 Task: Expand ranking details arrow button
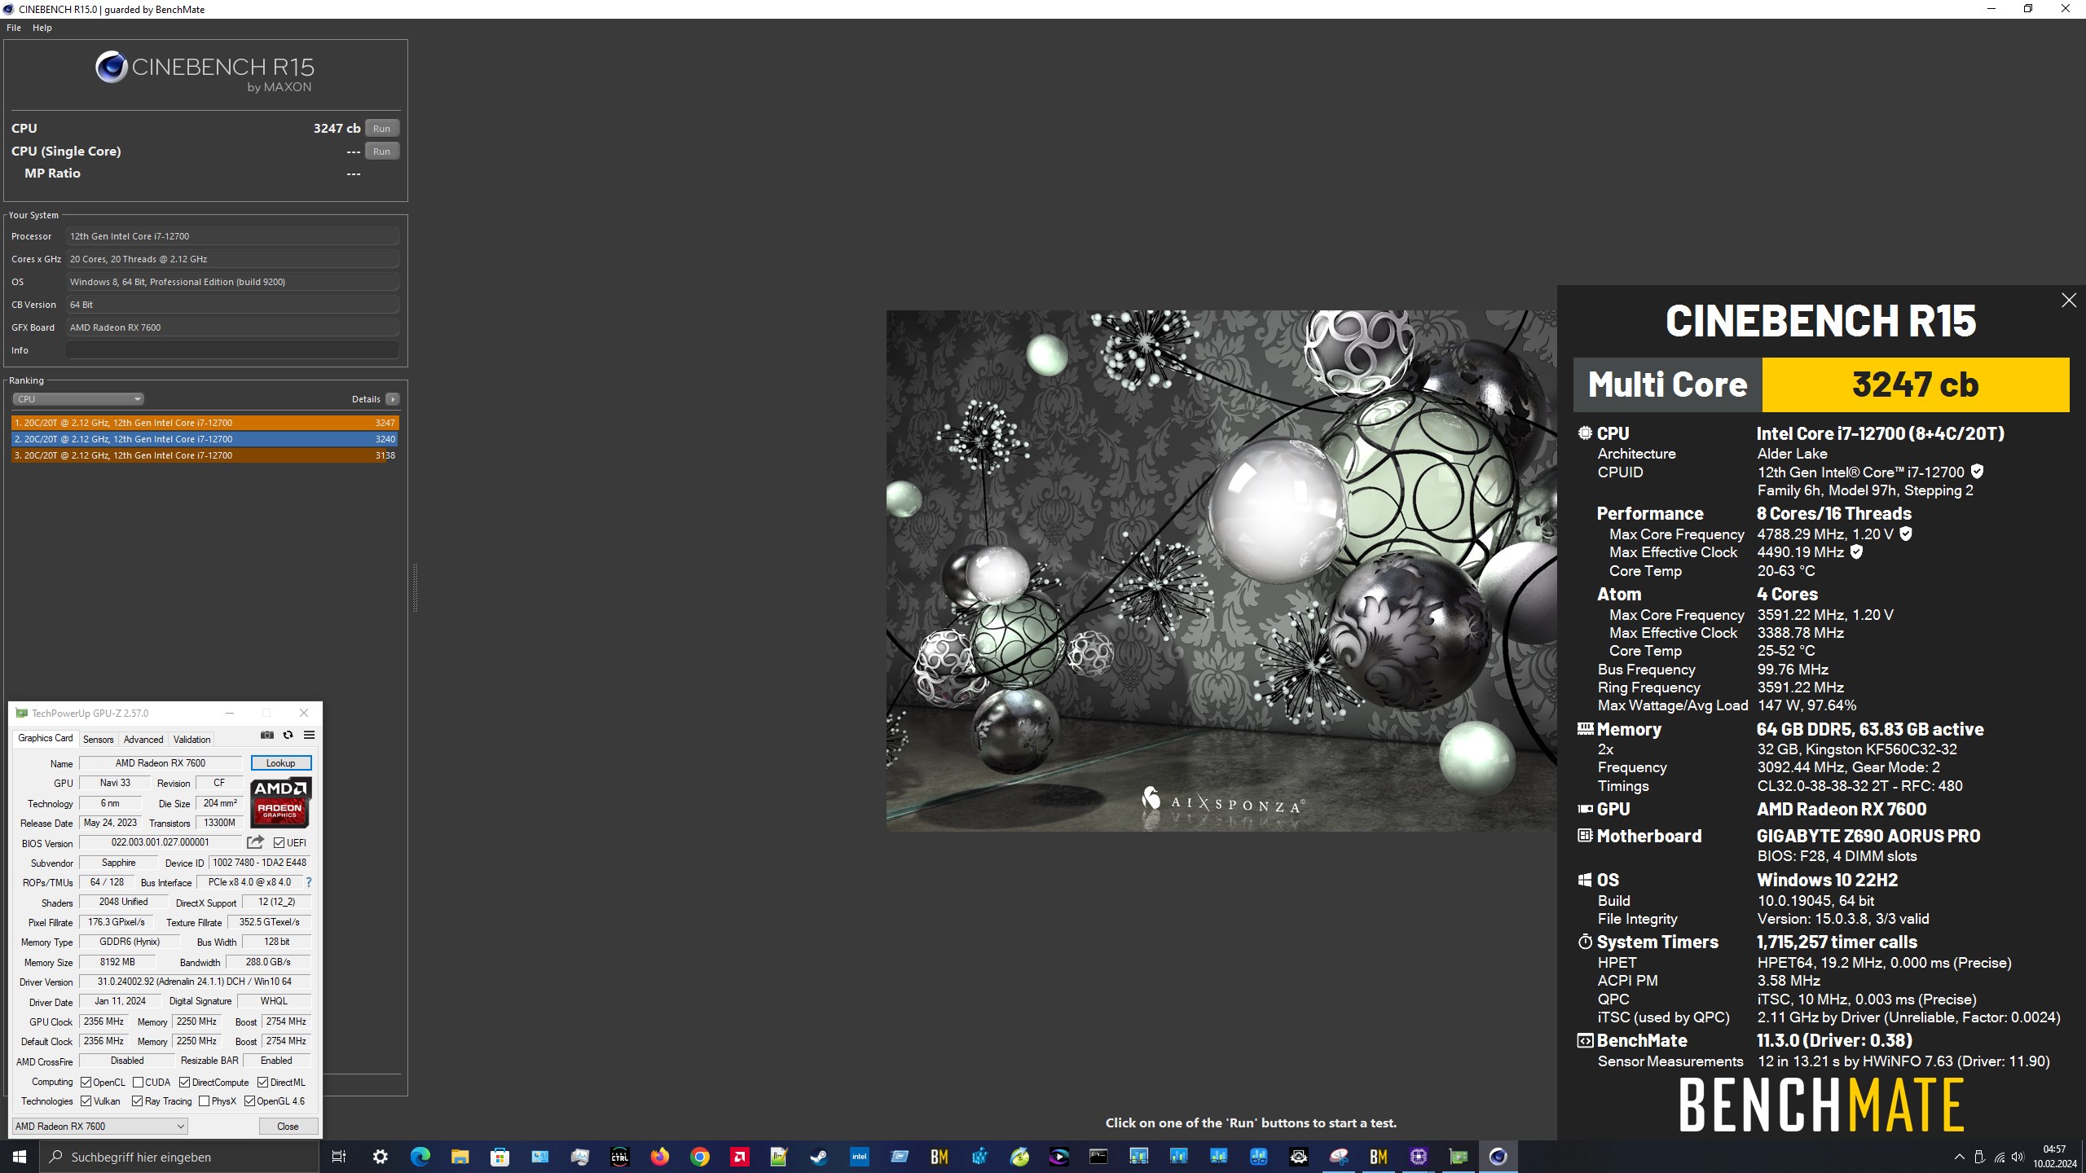[x=393, y=399]
